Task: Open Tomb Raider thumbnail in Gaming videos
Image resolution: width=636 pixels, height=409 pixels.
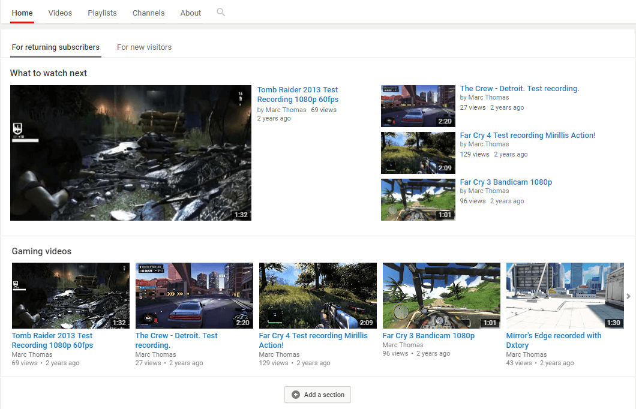Action: pos(71,296)
